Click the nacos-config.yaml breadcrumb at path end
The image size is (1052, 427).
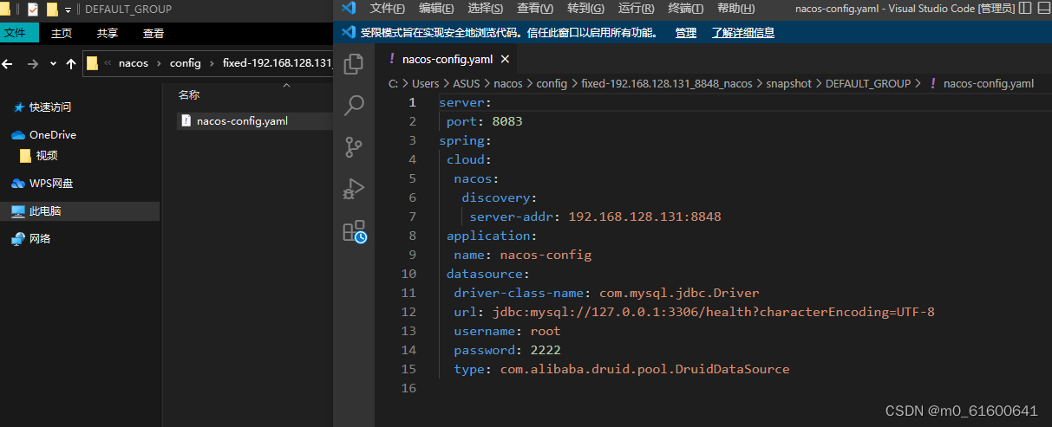989,84
